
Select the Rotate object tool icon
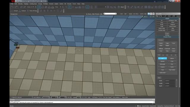coord(42,7)
